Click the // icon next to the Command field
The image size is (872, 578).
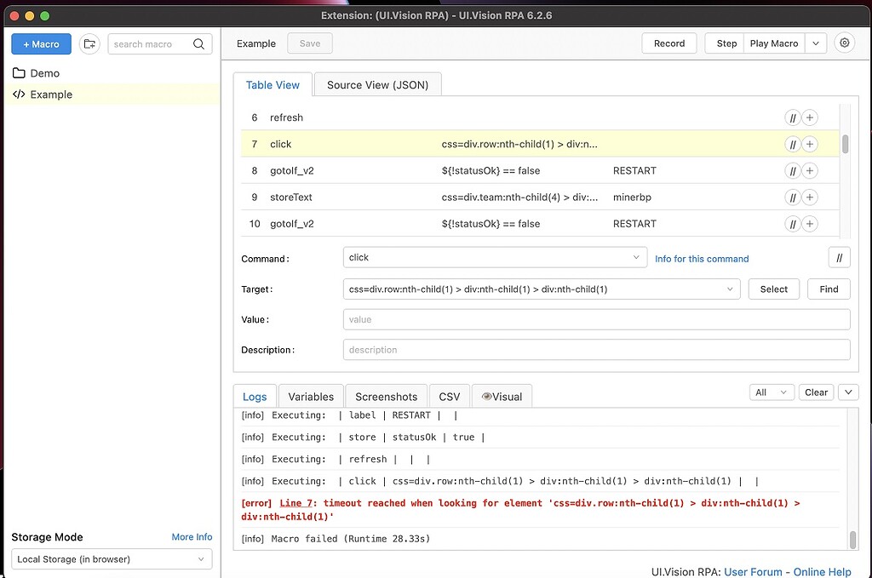(x=840, y=256)
